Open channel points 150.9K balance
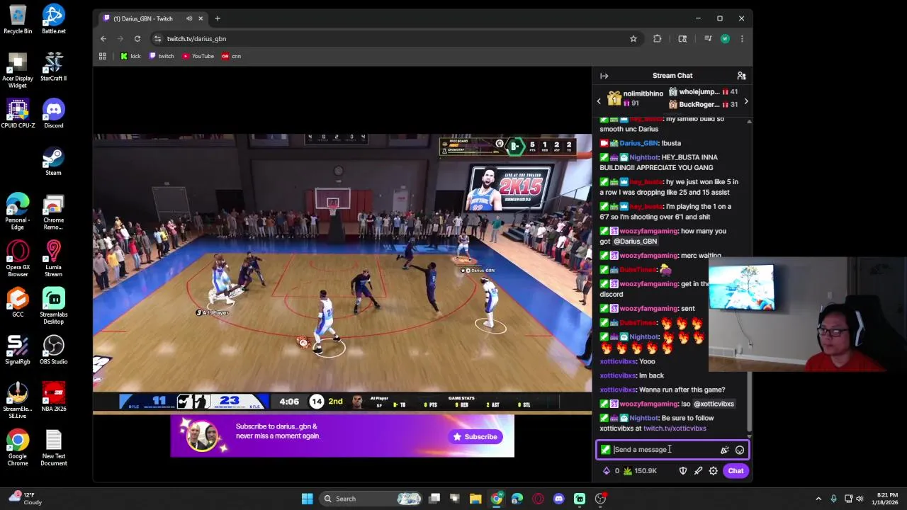This screenshot has height=510, width=907. [640, 471]
